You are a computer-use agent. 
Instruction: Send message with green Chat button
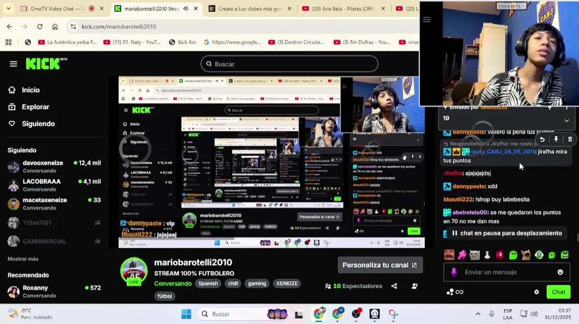[x=558, y=292]
